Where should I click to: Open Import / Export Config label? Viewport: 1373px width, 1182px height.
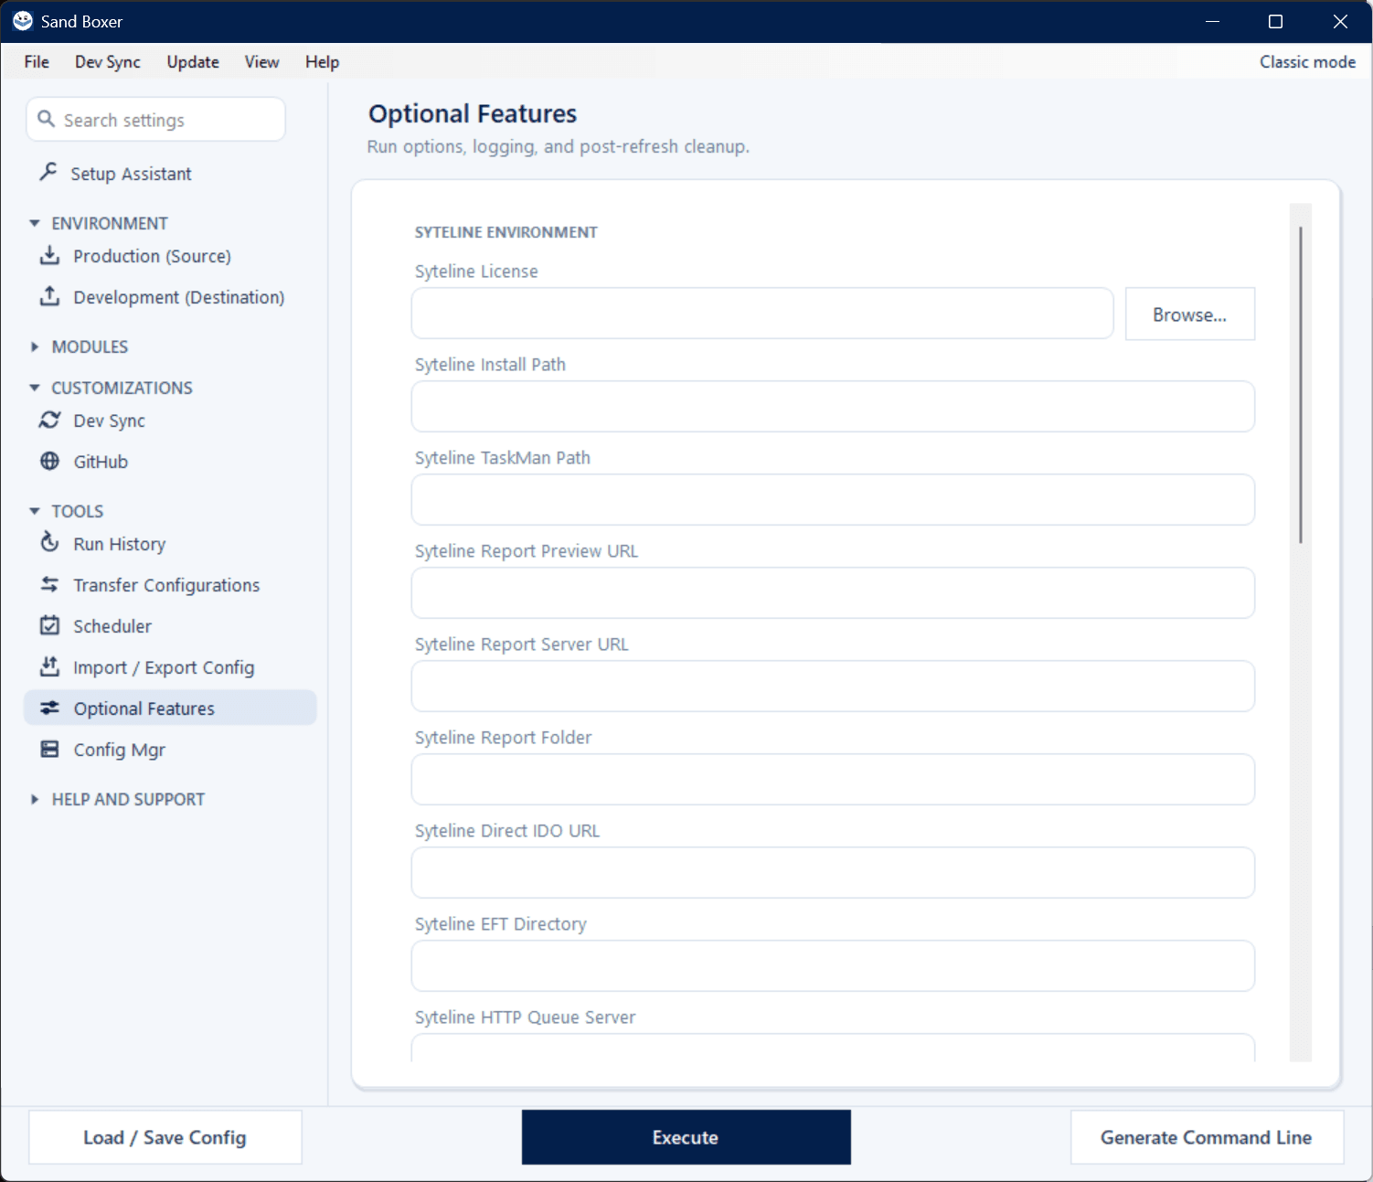point(164,667)
